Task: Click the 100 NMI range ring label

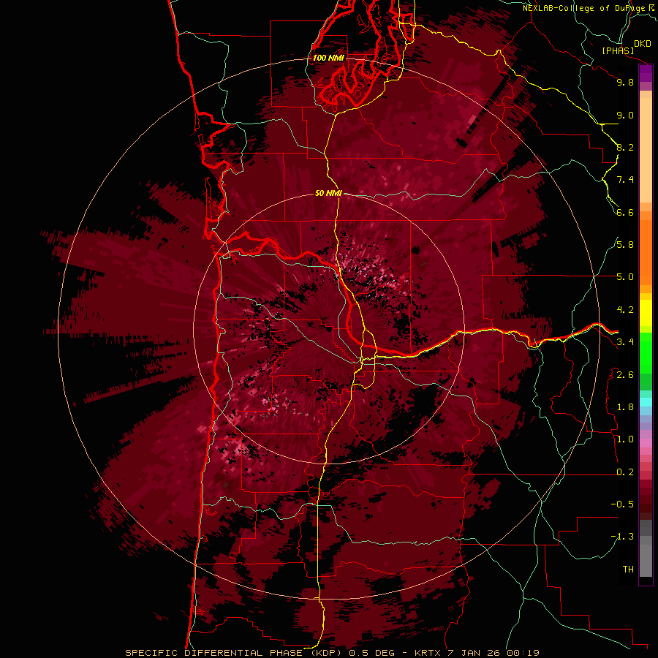Action: click(x=328, y=58)
